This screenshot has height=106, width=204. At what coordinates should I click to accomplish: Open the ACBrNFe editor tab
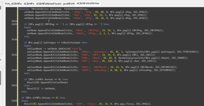click(x=29, y=4)
